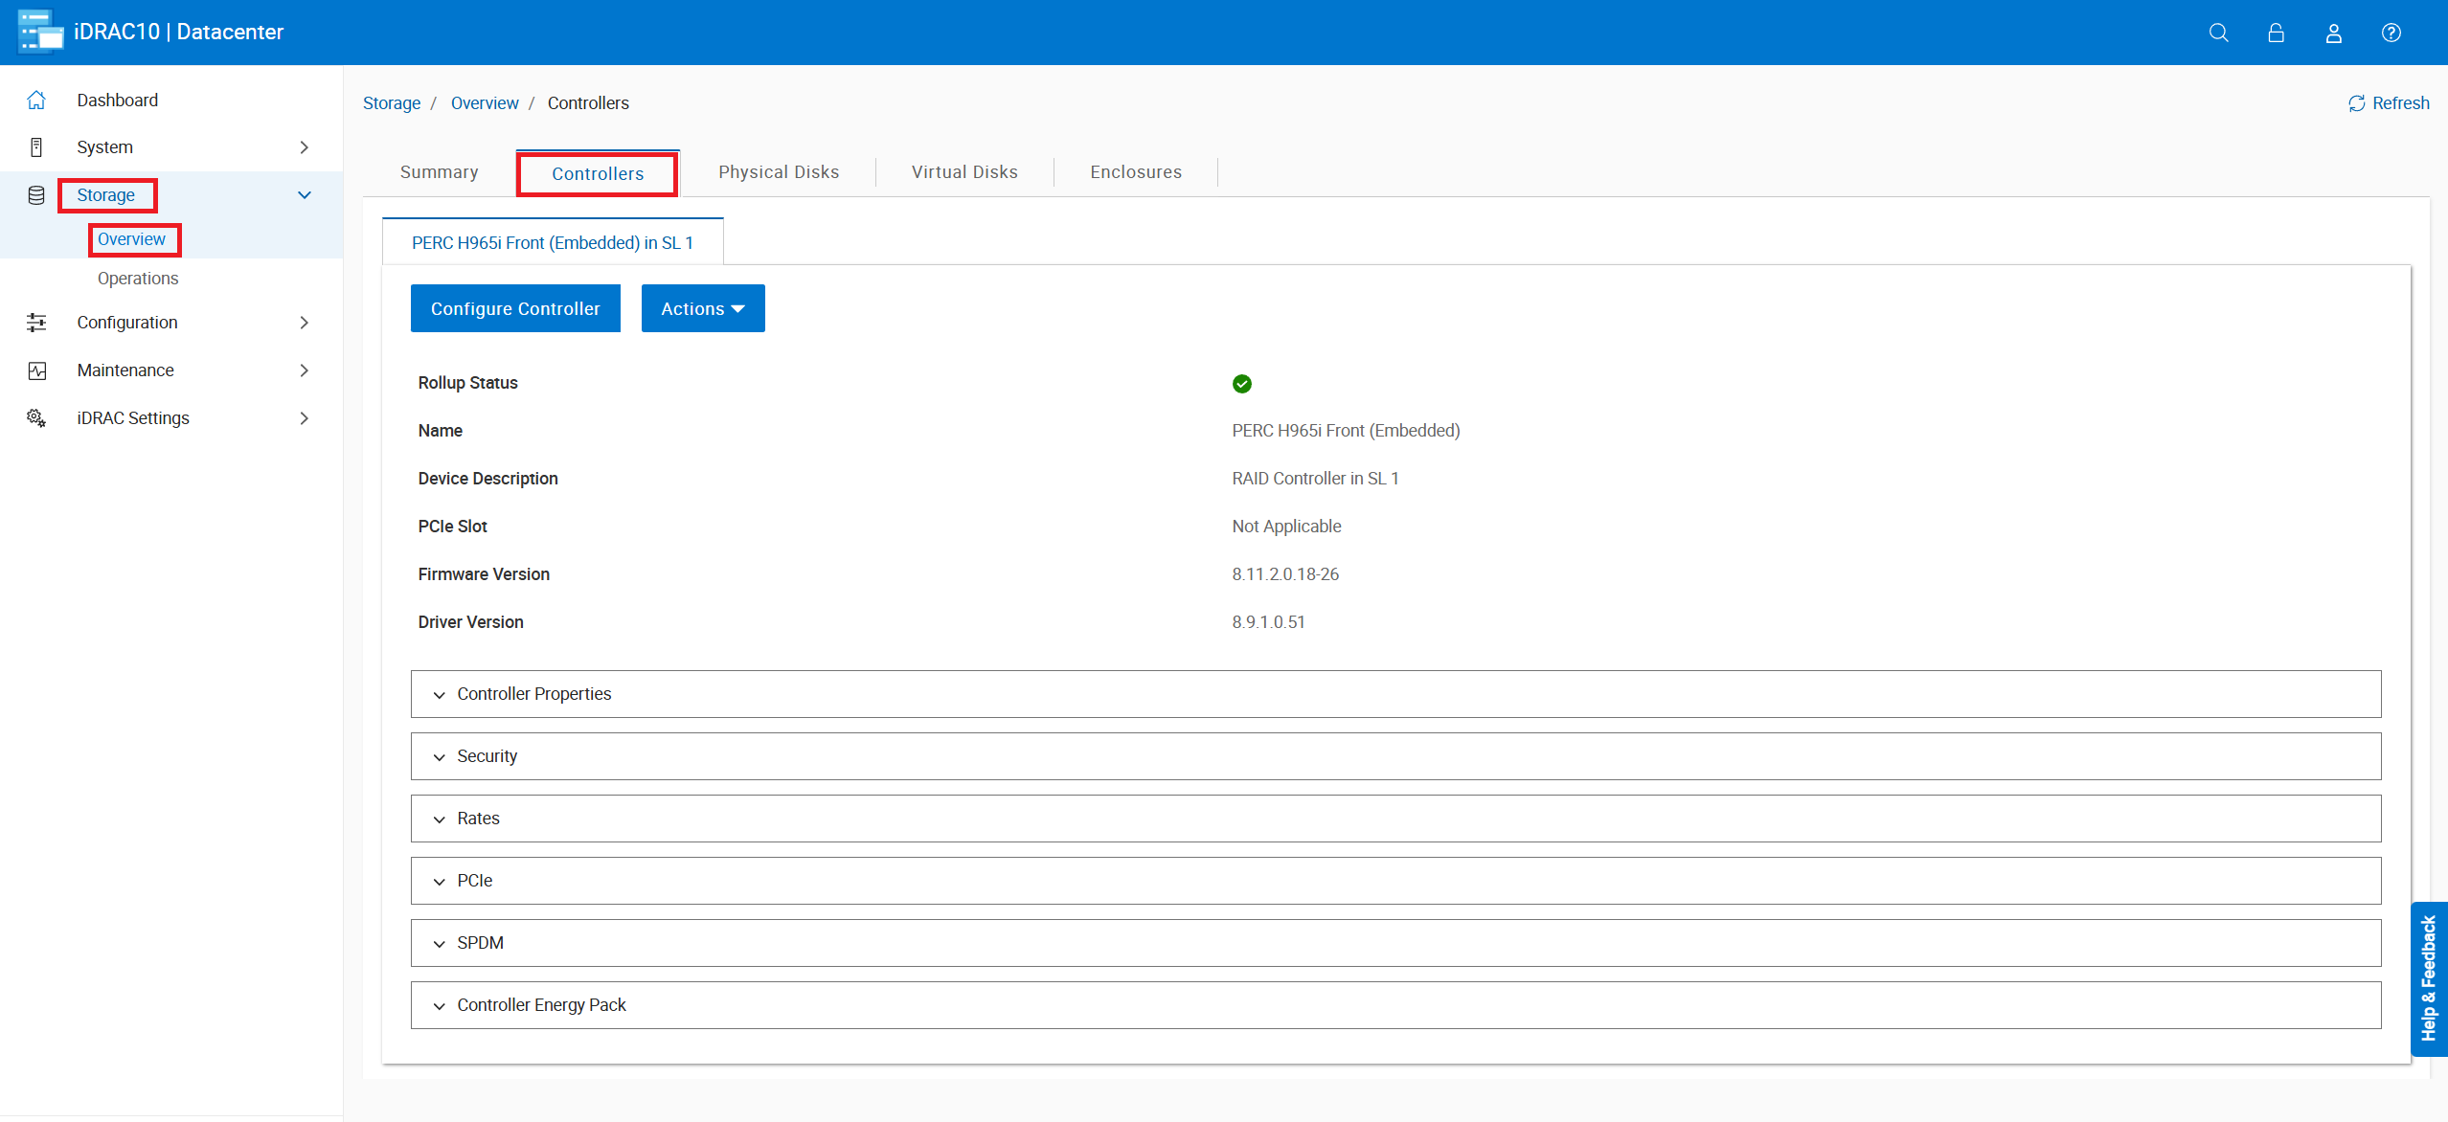Screen dimensions: 2448x1122
Task: Click the Configure Controller button
Action: pos(515,308)
